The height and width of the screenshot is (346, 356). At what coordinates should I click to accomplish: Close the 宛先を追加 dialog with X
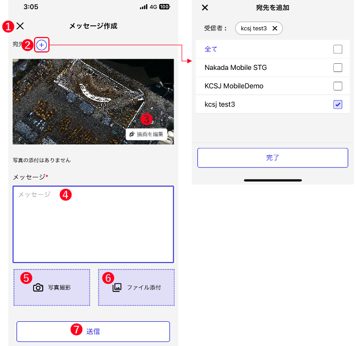[x=205, y=8]
